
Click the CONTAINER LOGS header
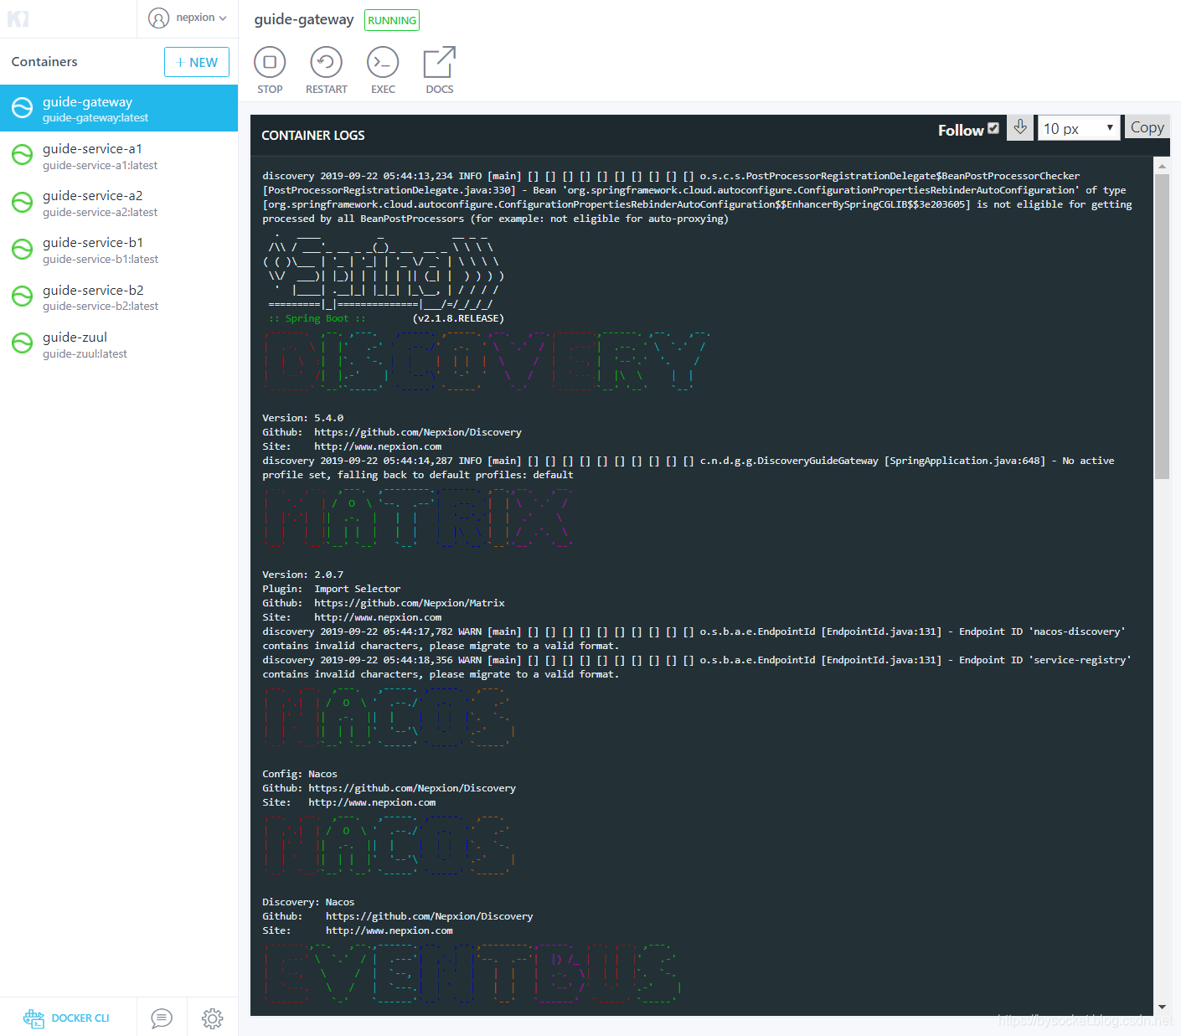click(x=313, y=136)
